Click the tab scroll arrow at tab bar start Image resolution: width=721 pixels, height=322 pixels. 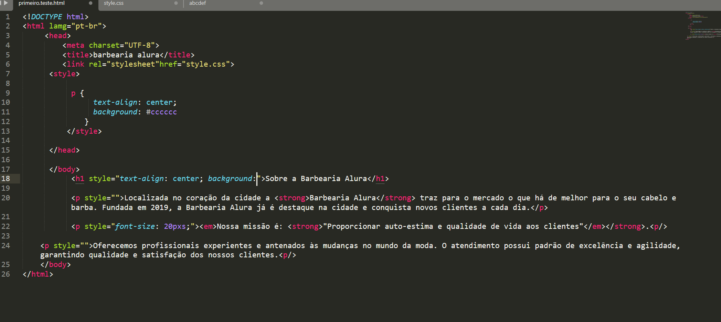(x=6, y=3)
